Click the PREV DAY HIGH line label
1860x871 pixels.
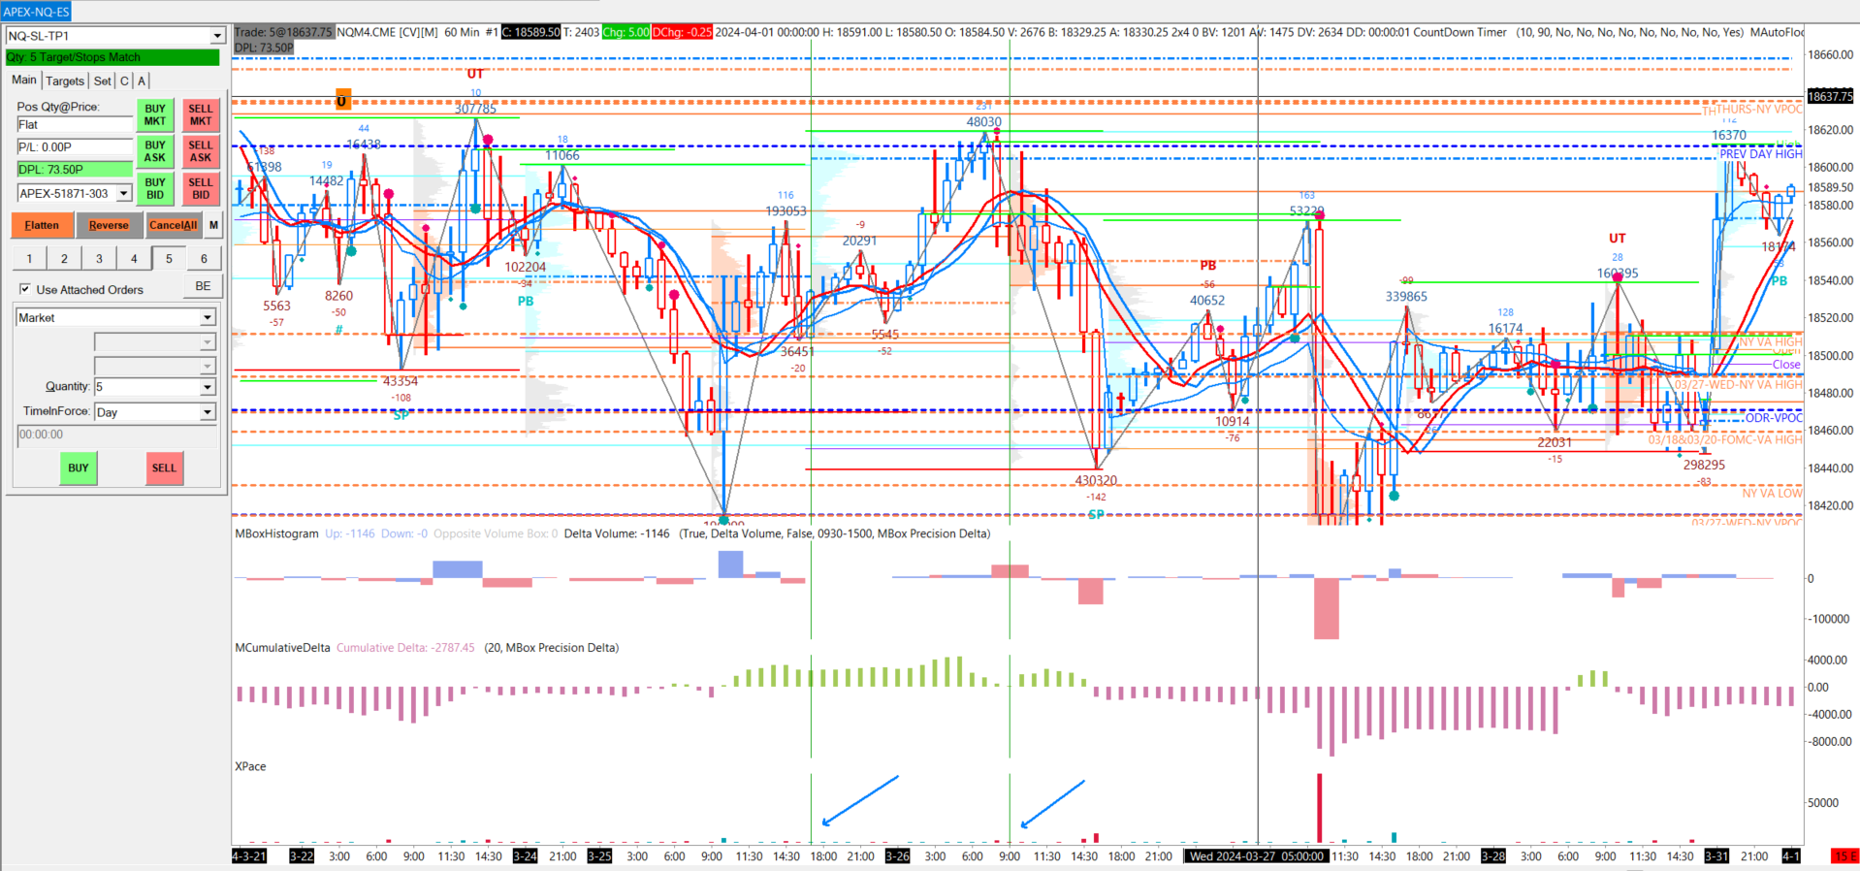tap(1761, 153)
